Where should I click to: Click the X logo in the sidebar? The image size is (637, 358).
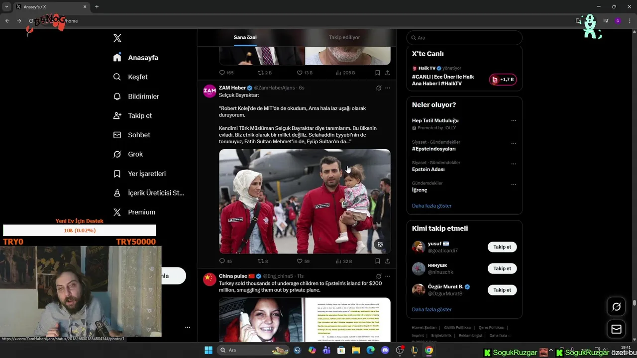(117, 38)
